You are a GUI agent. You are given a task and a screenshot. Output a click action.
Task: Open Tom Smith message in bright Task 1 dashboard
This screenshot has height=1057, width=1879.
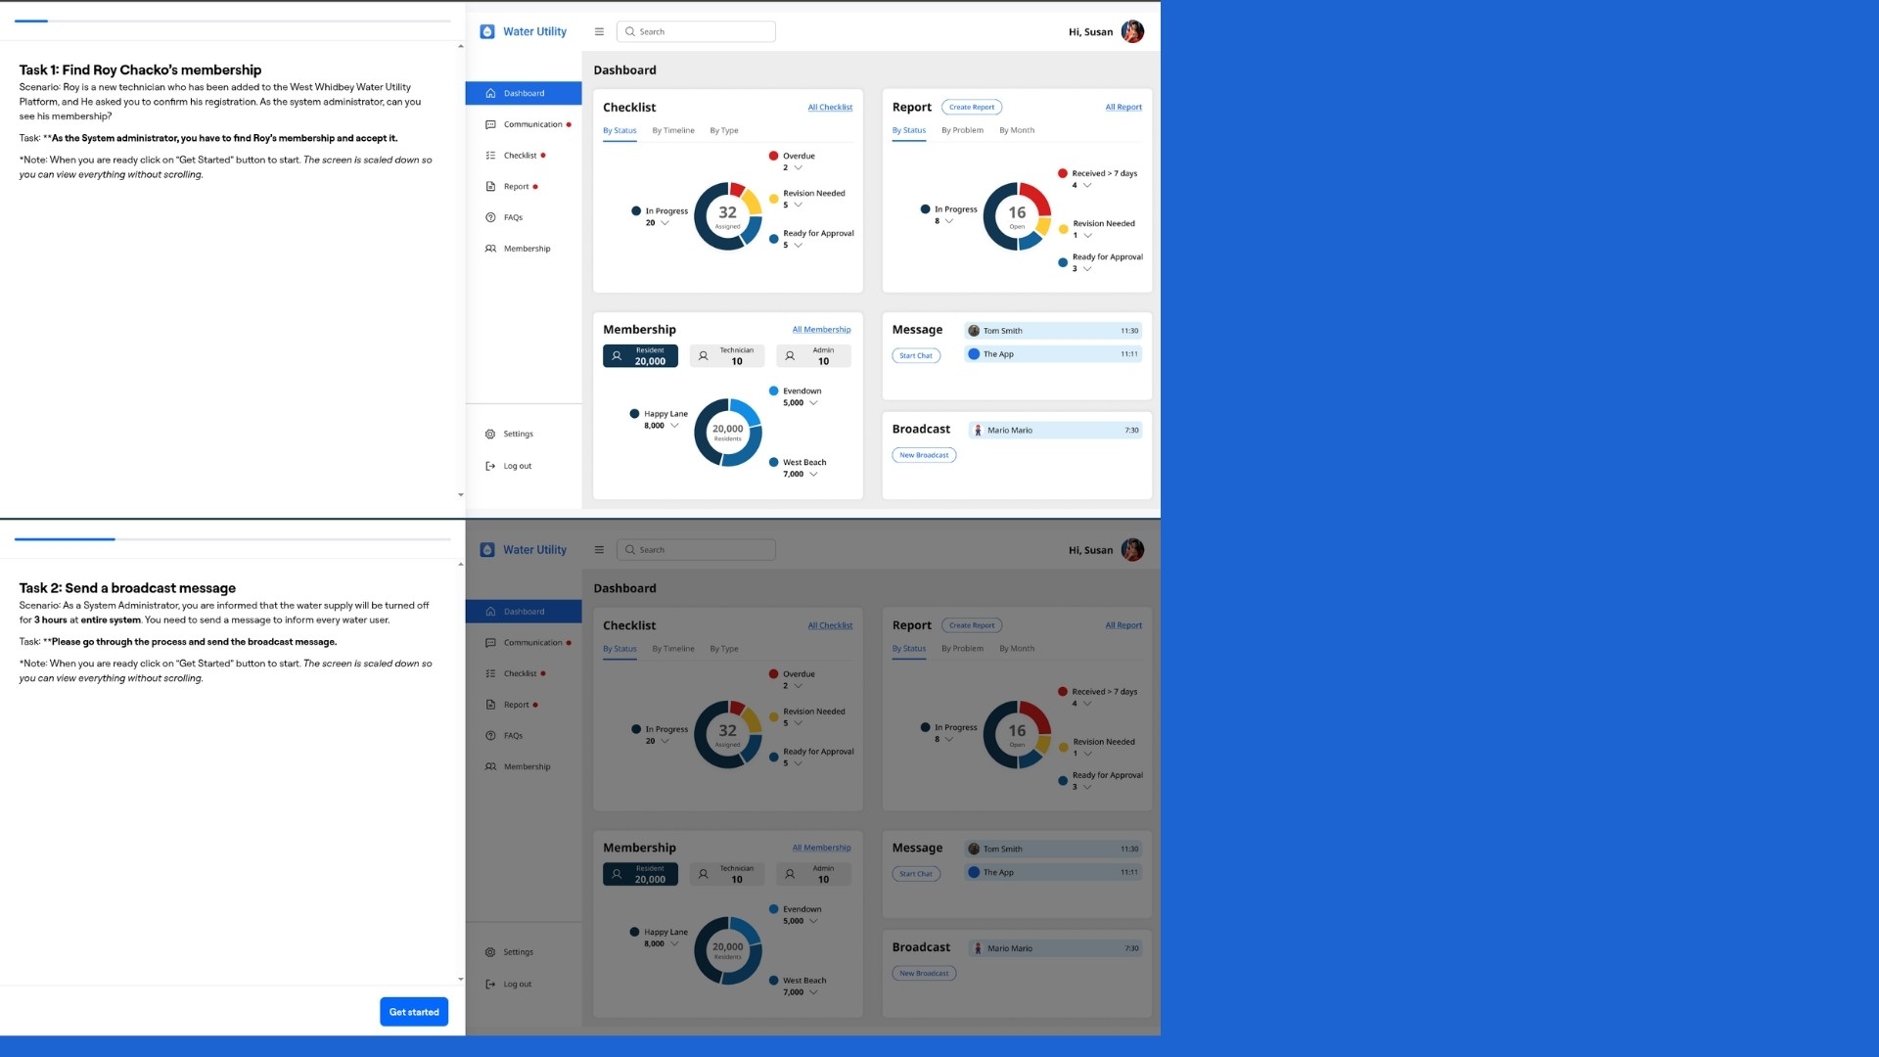coord(1052,331)
